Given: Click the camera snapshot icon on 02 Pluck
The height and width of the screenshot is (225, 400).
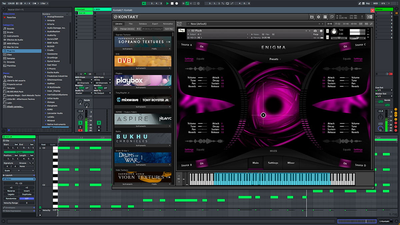Looking at the screenshot, I should point(315,31).
